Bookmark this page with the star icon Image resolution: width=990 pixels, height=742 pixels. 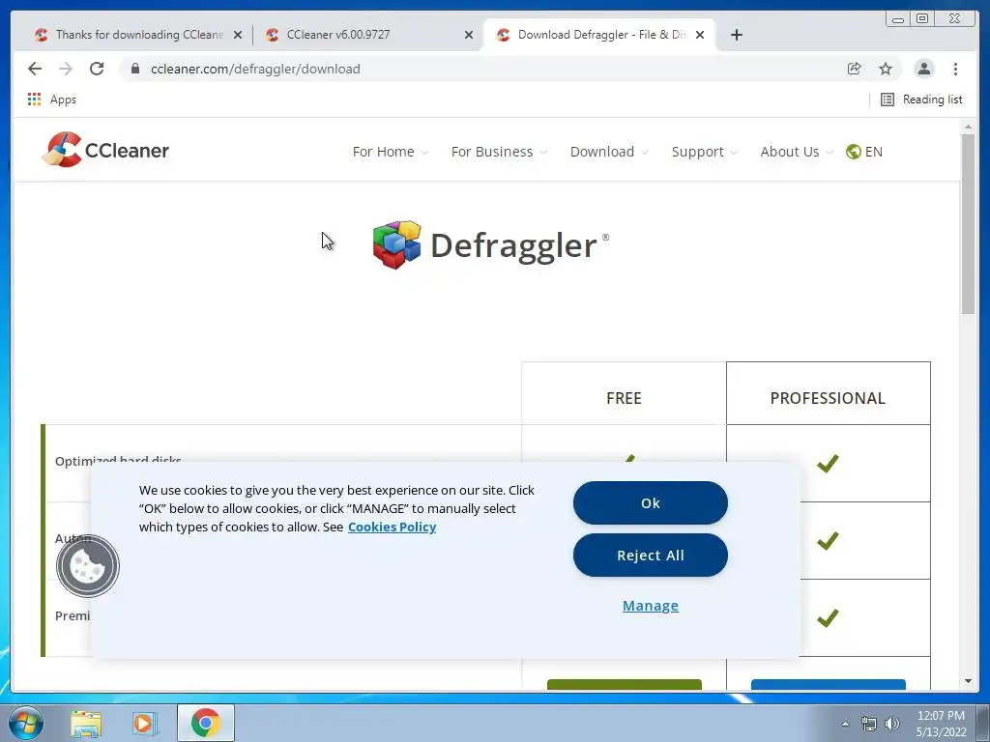[886, 69]
